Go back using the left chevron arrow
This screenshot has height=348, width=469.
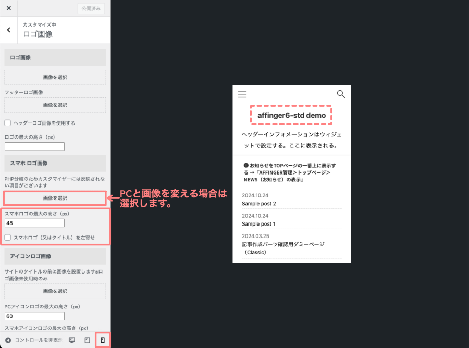tap(8, 30)
